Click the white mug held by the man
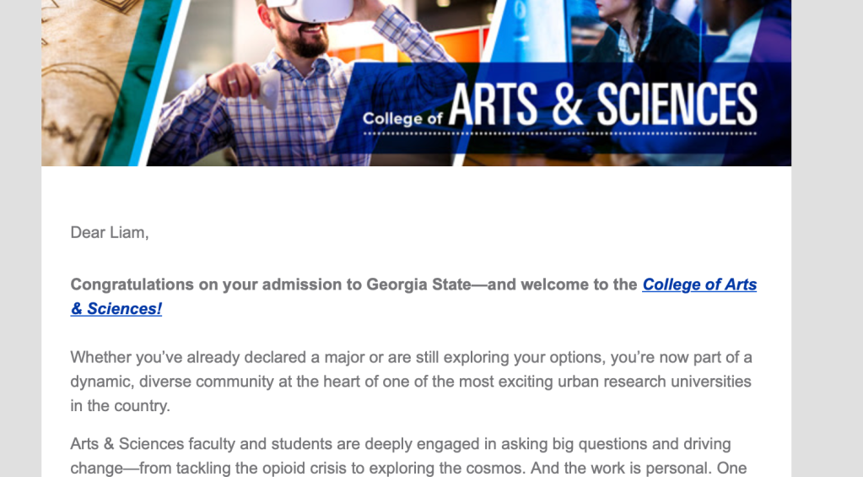The width and height of the screenshot is (863, 477). coord(268,89)
